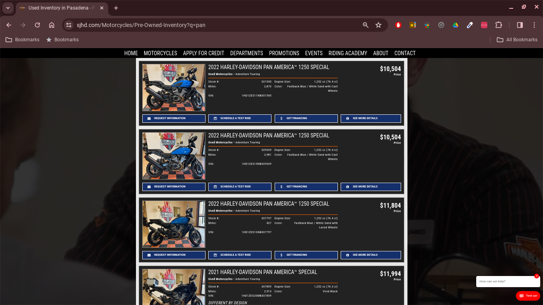543x305 pixels.
Task: Open Chrome's three-dot menu
Action: tap(534, 25)
